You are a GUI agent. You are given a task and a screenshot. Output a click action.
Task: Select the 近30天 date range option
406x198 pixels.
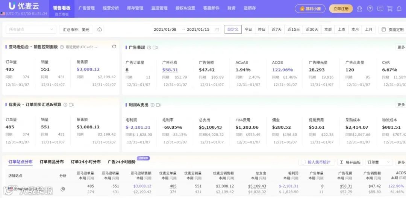[x=312, y=30]
